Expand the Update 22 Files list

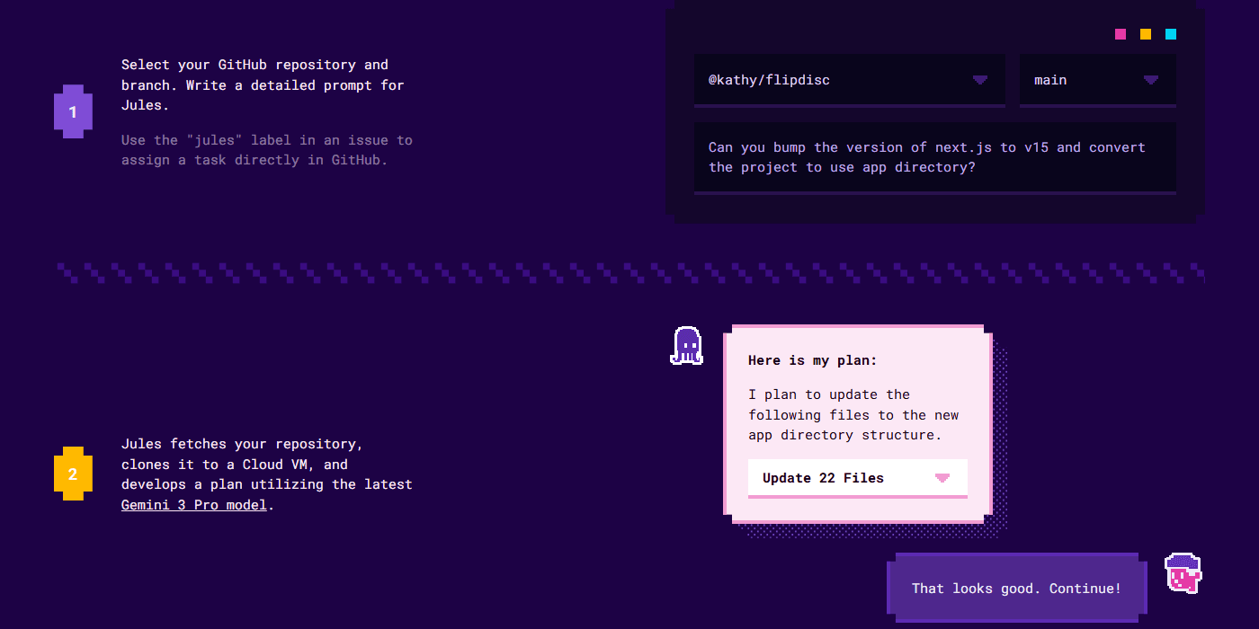858,478
